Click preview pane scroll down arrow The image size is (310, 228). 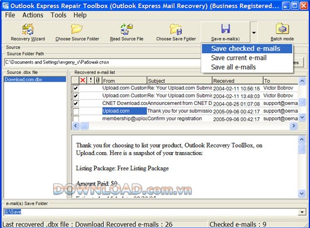[302, 194]
